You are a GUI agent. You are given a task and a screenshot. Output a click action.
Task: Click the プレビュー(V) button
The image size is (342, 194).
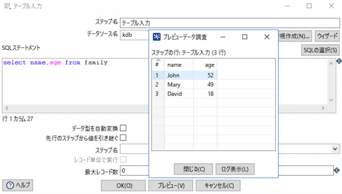coord(171,186)
